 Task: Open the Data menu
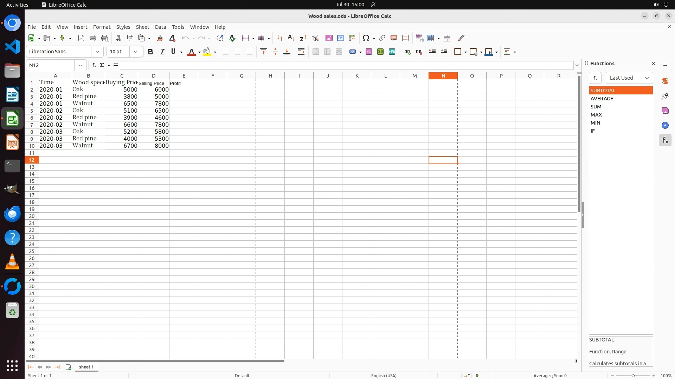point(160,27)
